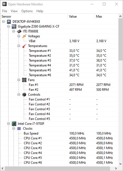Viewport: 123px width, 171px height.
Task: Click the waveform icon beside Clocks
Action: [19, 129]
